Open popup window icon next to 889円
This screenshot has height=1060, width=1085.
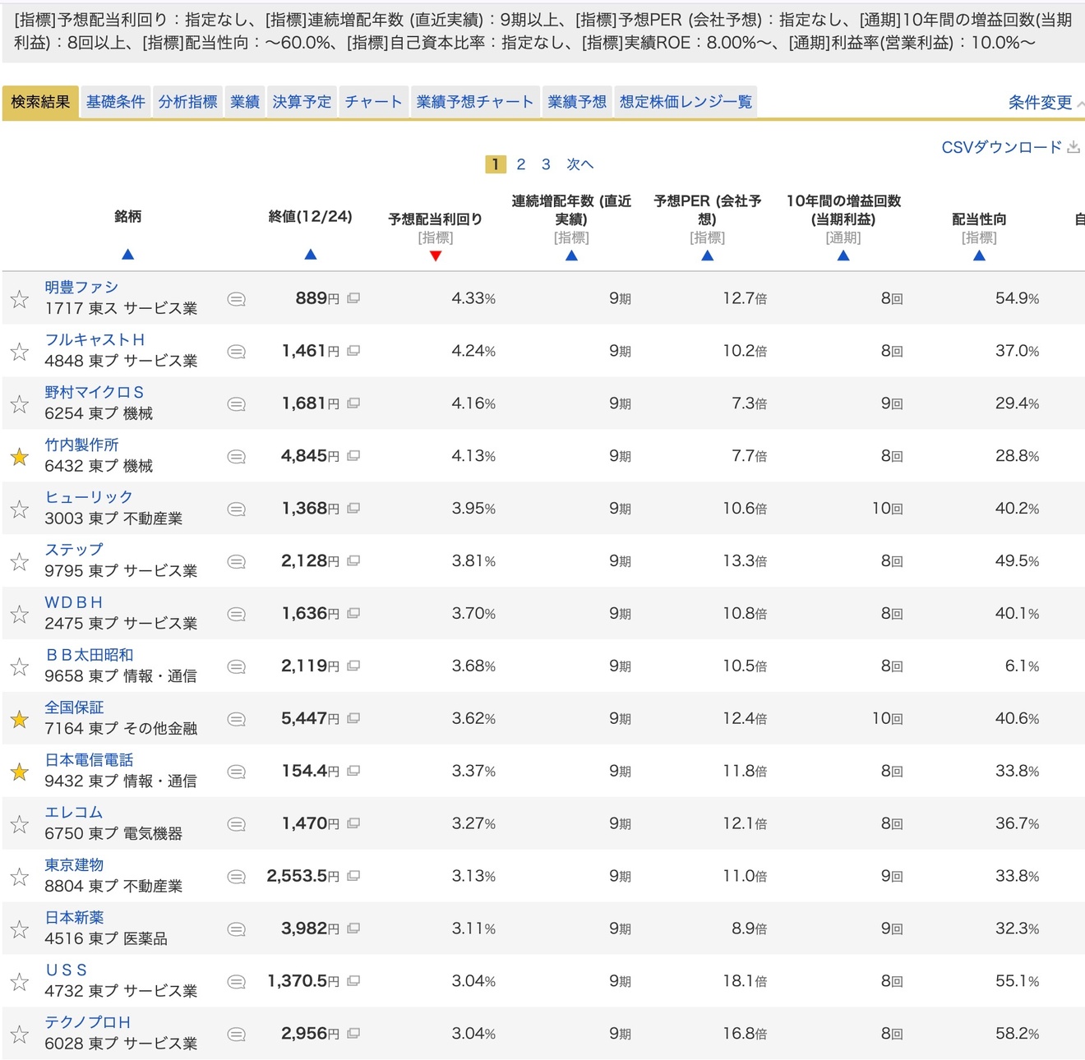point(353,298)
